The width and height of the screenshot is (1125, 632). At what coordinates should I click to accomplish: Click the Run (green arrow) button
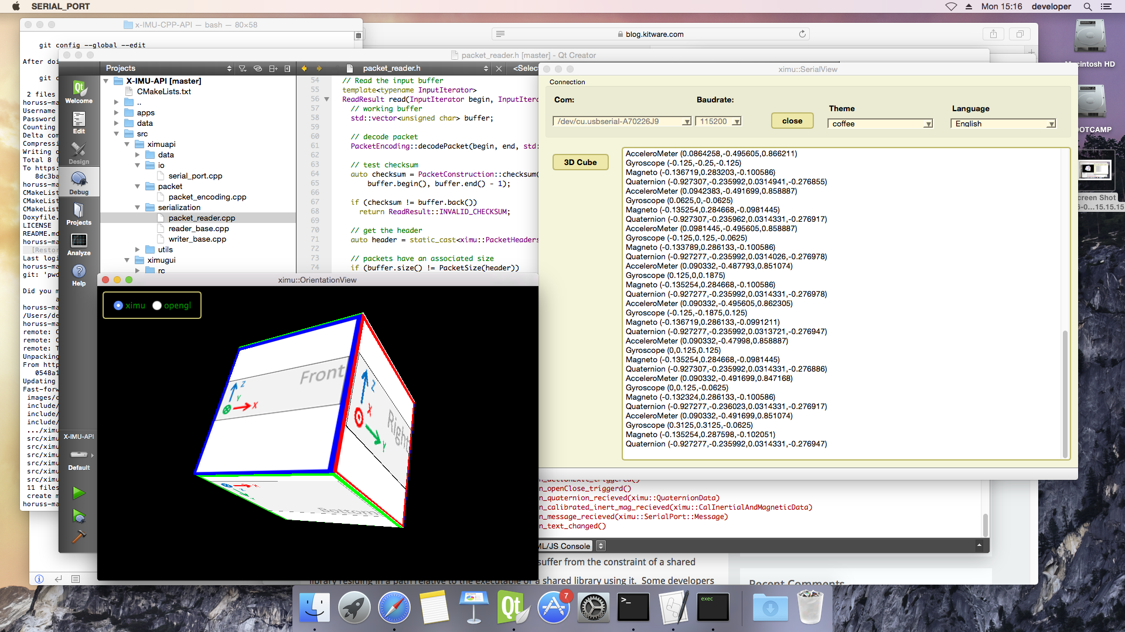pyautogui.click(x=77, y=492)
